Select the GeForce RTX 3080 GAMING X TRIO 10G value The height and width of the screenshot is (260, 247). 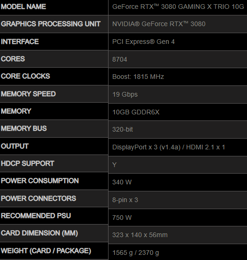coord(178,7)
